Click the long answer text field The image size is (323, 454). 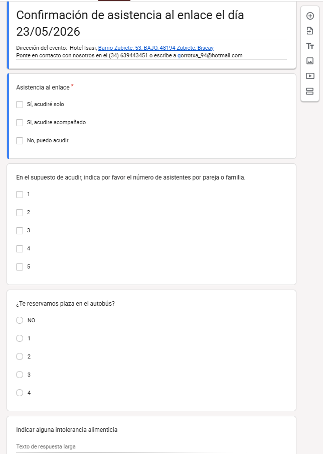130,446
